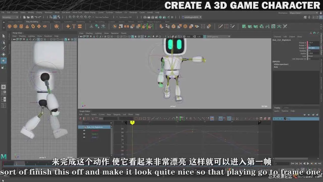Open the Create menu
This screenshot has width=323, height=182.
pos(15,12)
